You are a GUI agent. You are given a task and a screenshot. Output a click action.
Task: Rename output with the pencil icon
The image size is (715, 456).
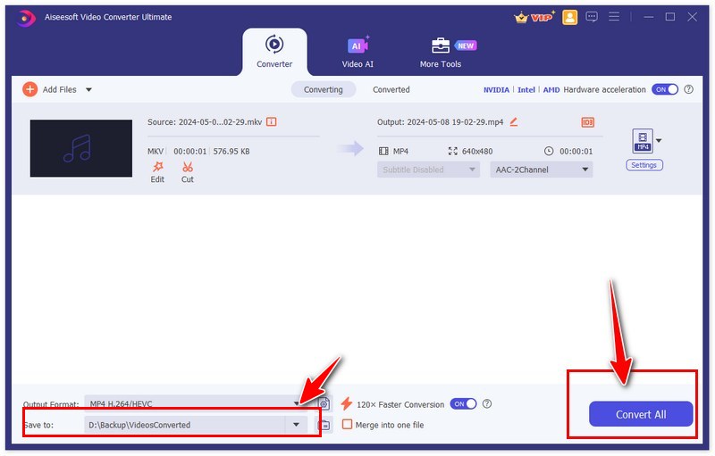(513, 121)
